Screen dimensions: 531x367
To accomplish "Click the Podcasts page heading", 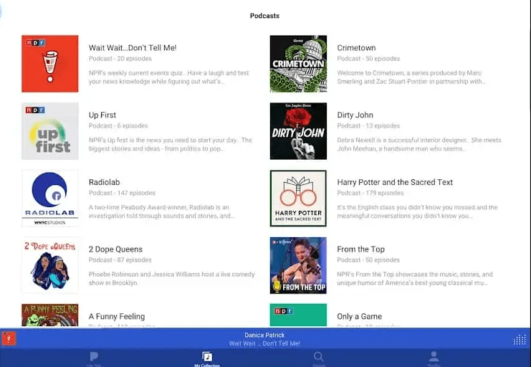I will coord(264,16).
